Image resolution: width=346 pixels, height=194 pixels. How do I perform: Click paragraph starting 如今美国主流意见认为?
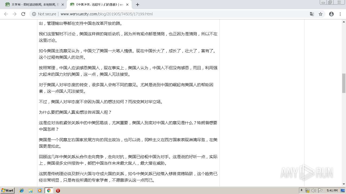(x=128, y=54)
